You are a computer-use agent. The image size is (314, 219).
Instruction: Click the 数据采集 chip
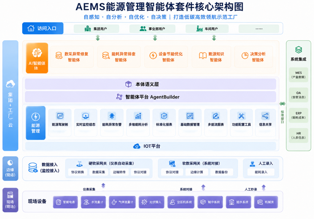tap(99, 172)
